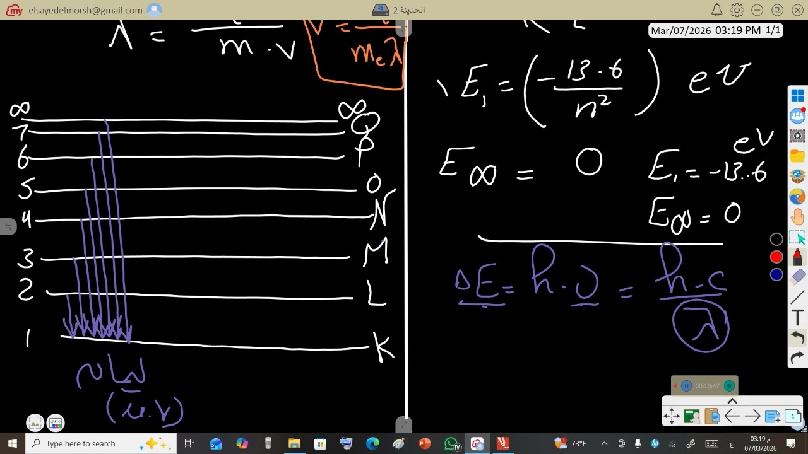Open the page number 1 thumbnail list
Image resolution: width=808 pixels, height=454 pixels.
[793, 416]
